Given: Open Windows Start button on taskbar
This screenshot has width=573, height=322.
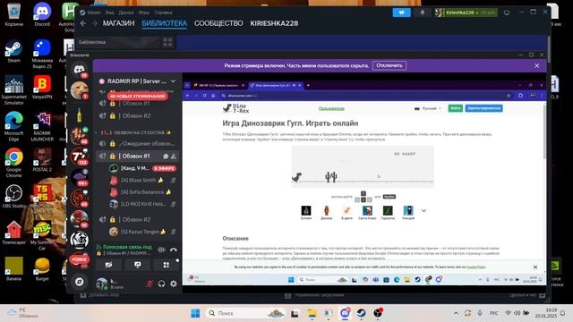Looking at the screenshot, I should [195, 313].
